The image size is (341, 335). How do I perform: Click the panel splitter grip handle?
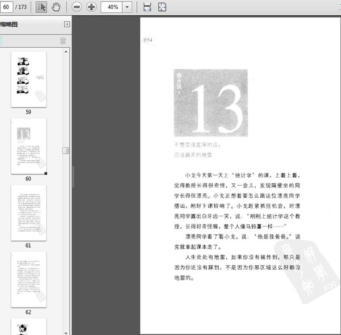(73, 177)
